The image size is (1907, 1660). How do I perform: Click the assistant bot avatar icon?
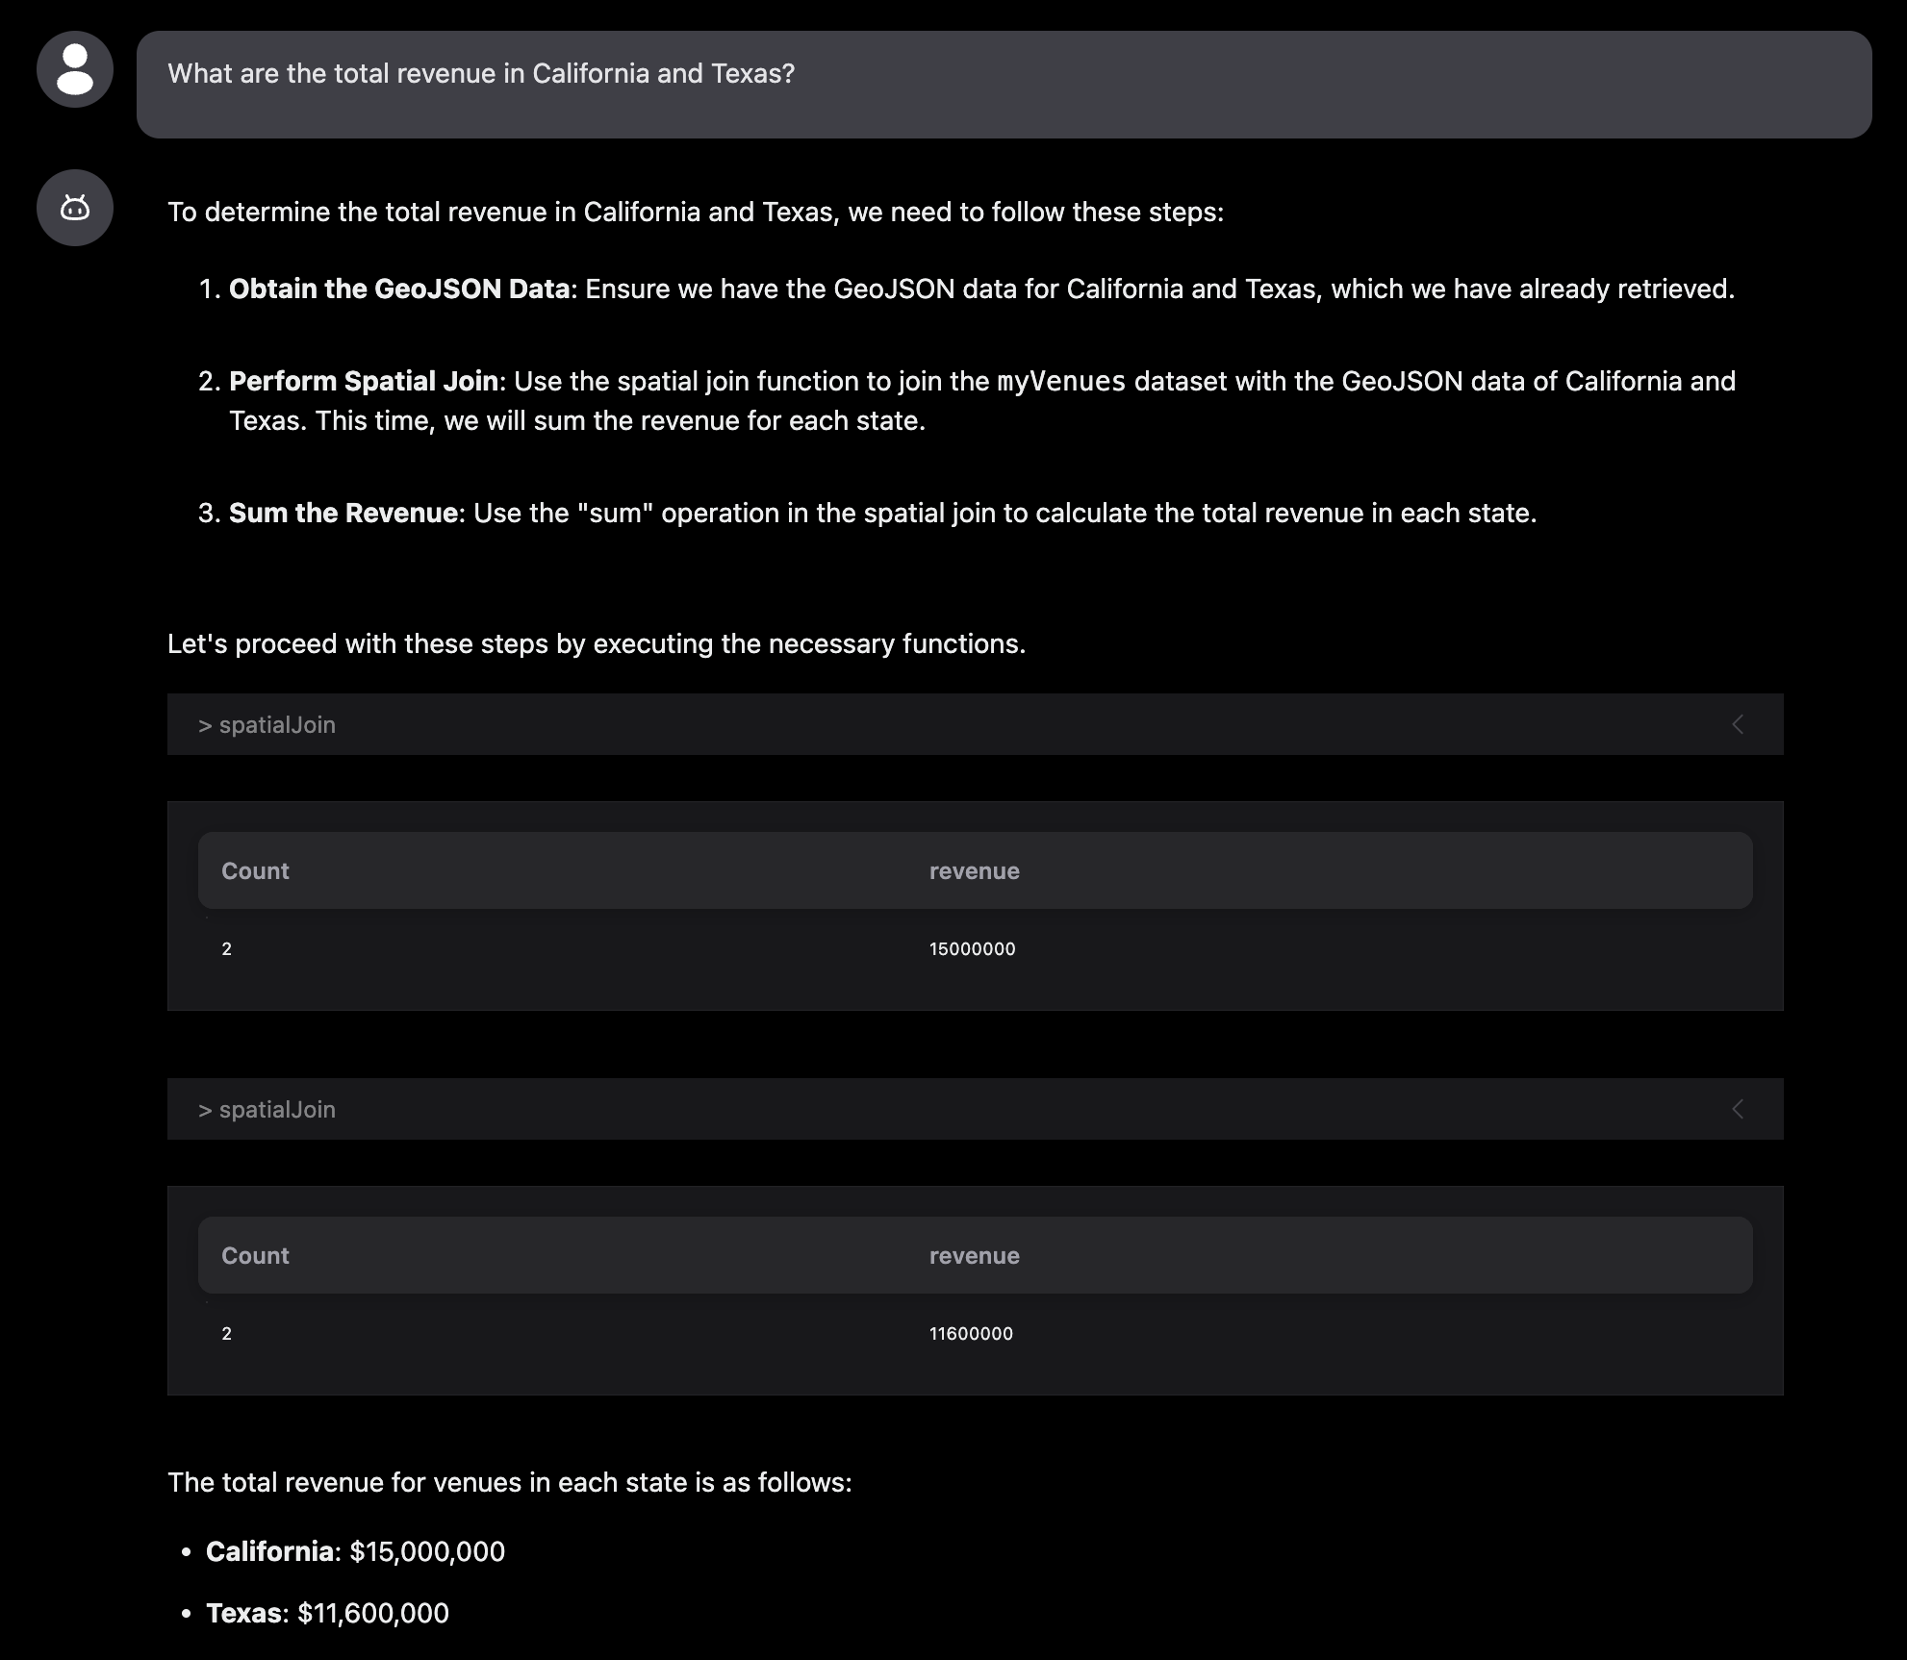click(x=75, y=208)
